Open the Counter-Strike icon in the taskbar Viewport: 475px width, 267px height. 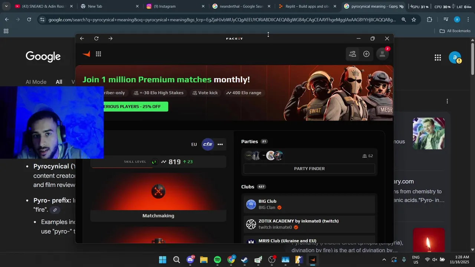click(x=299, y=260)
